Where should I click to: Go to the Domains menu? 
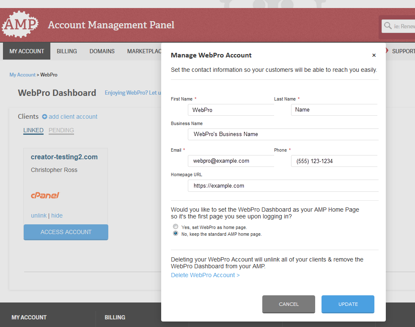coord(102,51)
